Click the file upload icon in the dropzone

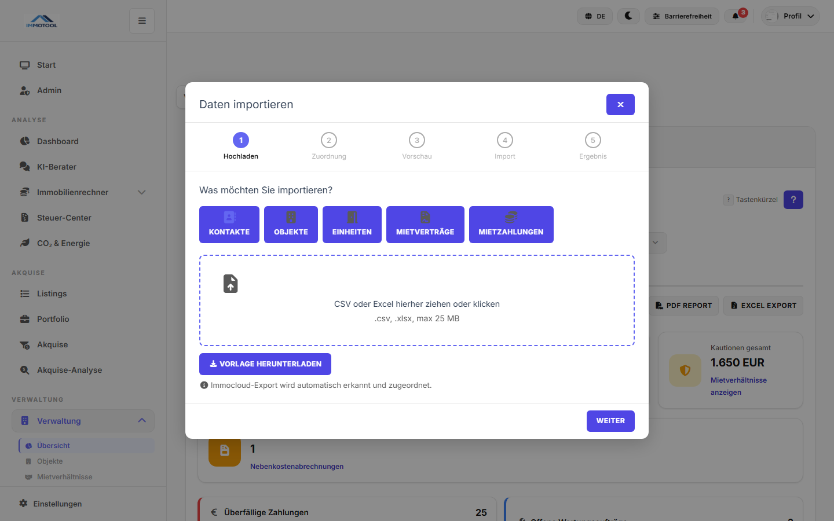[x=231, y=284]
